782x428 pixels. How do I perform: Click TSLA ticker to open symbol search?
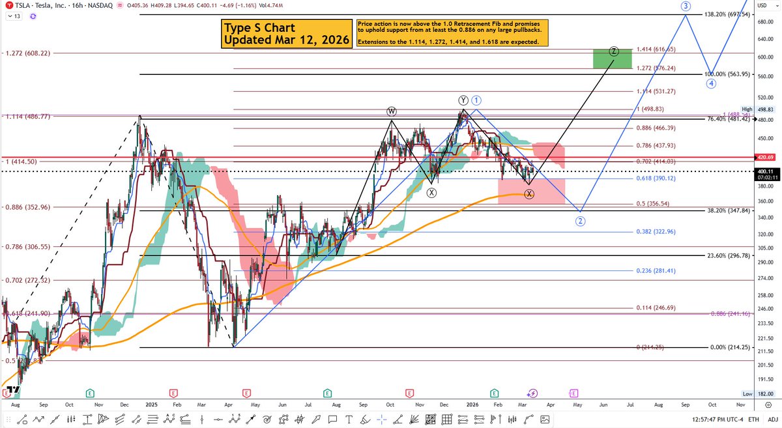tap(22, 5)
